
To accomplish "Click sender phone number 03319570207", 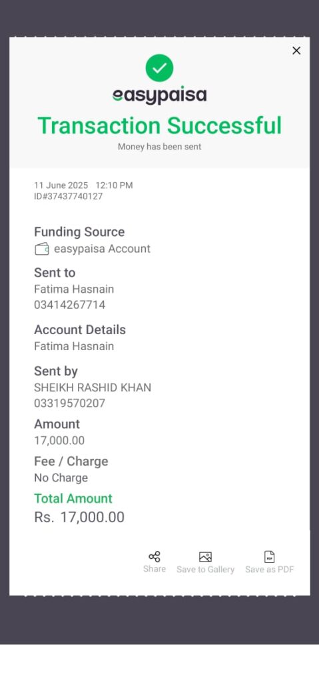I will pyautogui.click(x=70, y=404).
